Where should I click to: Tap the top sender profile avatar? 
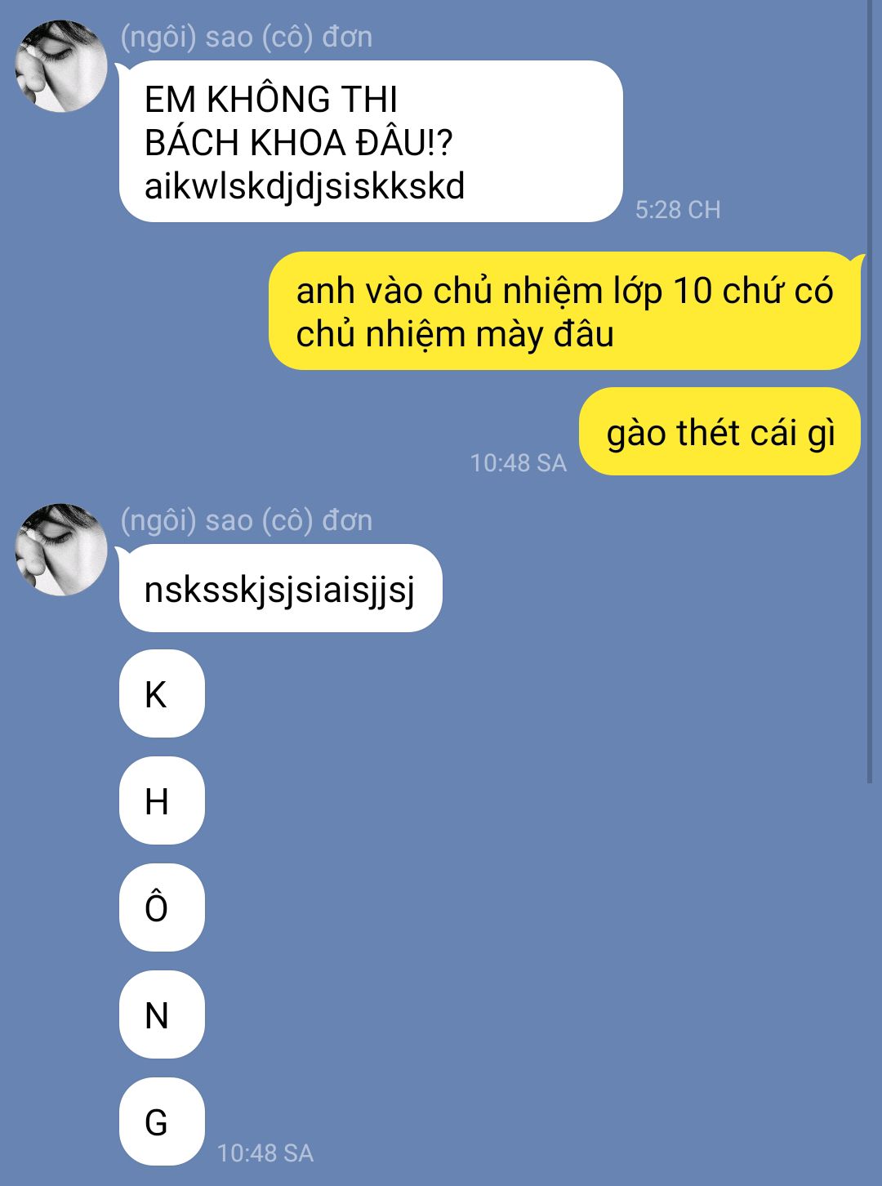[x=61, y=66]
